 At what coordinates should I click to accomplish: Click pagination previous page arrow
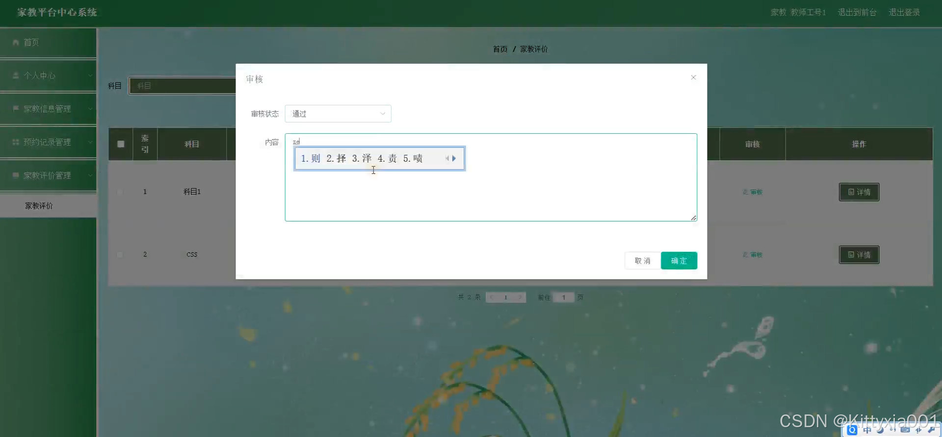492,297
